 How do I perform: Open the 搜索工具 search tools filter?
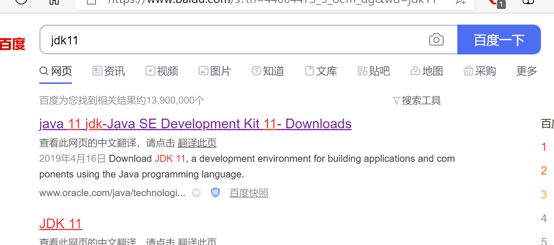(x=417, y=100)
